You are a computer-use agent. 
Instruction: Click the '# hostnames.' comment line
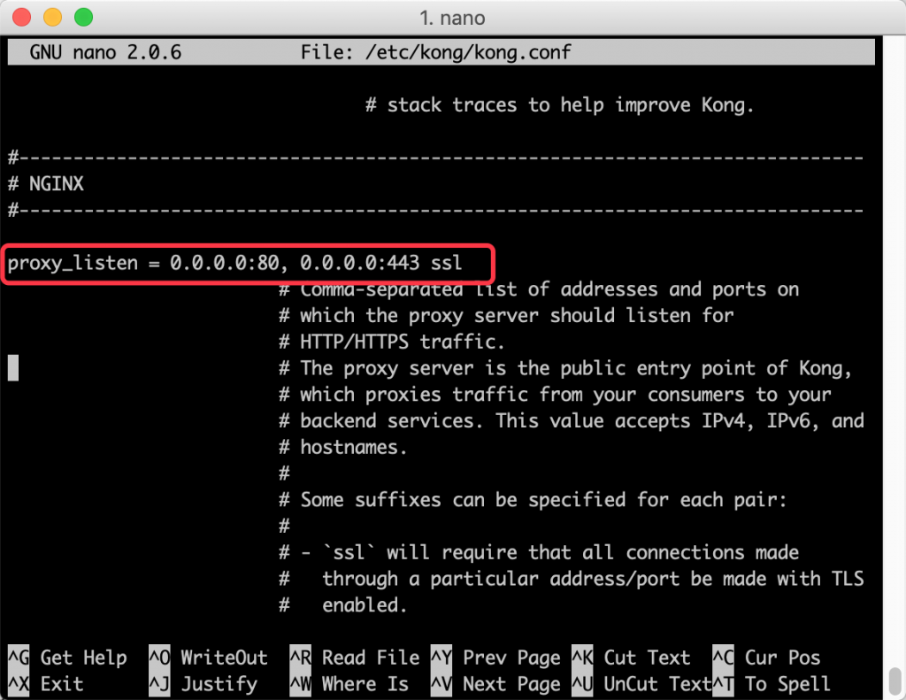343,448
